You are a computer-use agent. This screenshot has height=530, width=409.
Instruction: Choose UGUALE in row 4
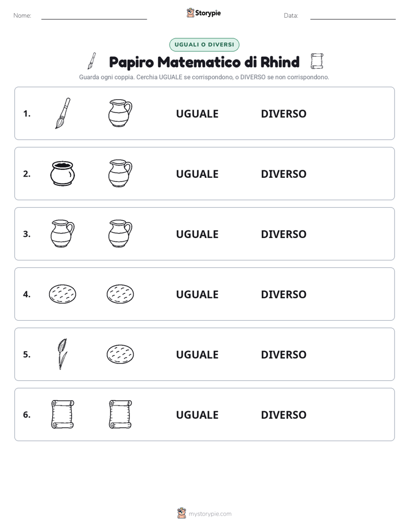[x=197, y=294]
